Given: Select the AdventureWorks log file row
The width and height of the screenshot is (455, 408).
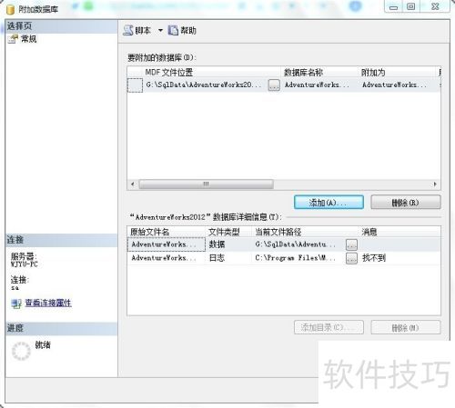Looking at the screenshot, I should point(284,258).
